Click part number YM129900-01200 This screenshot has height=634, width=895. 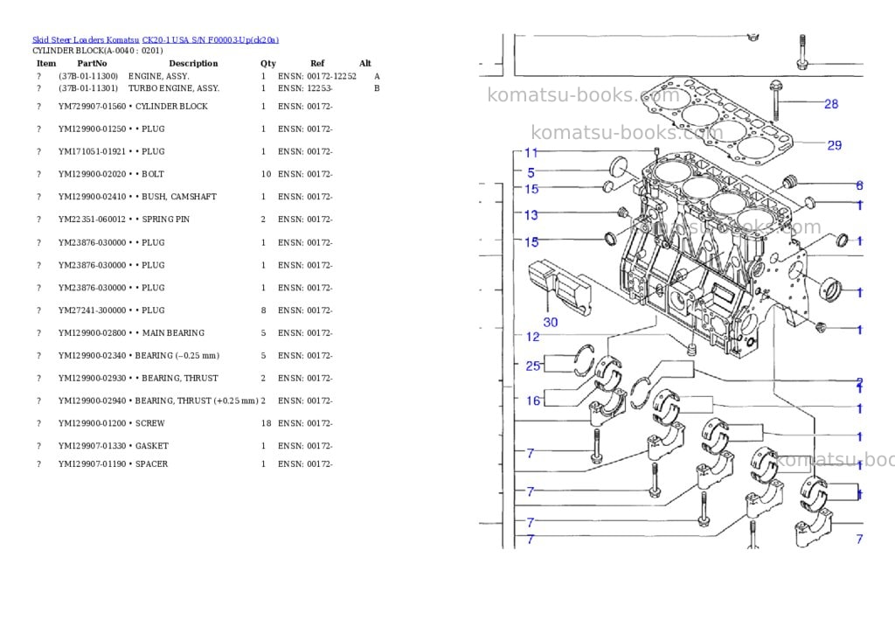[92, 423]
